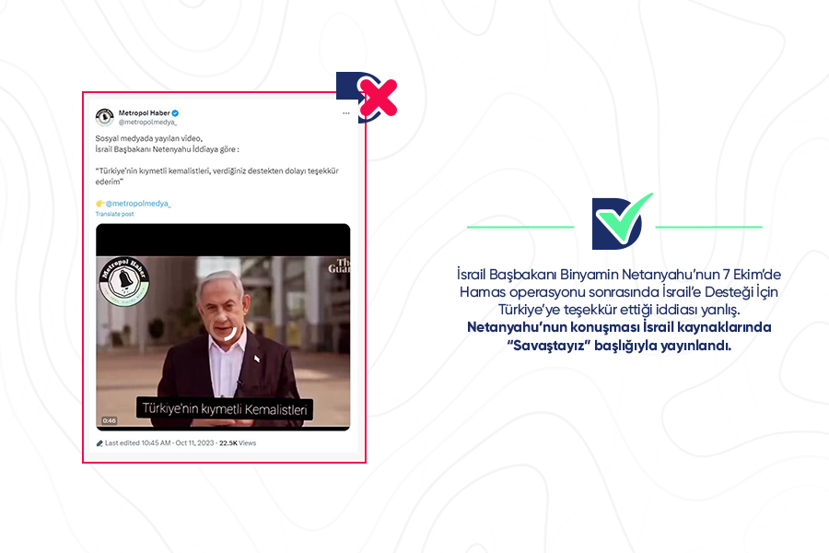Click the Last edited pencil icon
This screenshot has width=829, height=553.
(x=99, y=443)
